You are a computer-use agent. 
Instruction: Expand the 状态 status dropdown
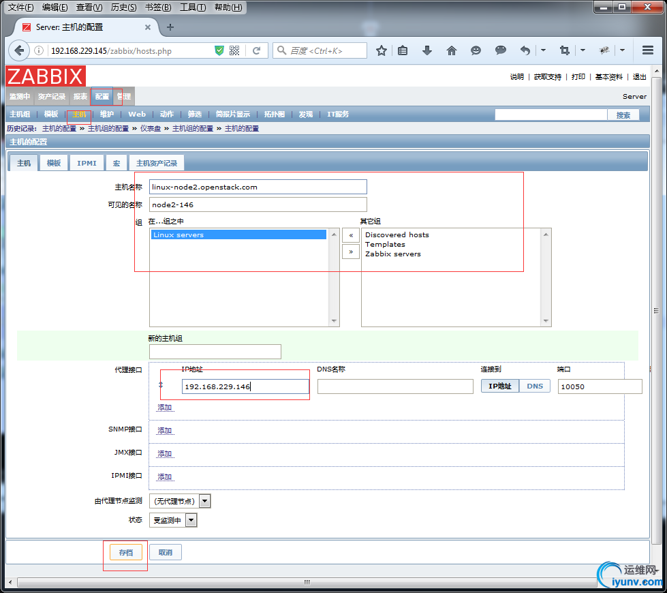point(191,520)
